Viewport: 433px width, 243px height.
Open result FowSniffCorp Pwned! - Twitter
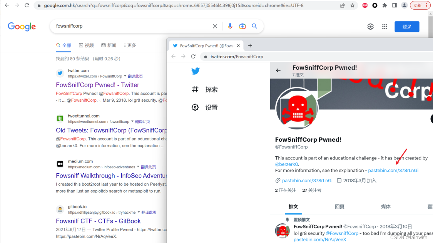pyautogui.click(x=97, y=85)
